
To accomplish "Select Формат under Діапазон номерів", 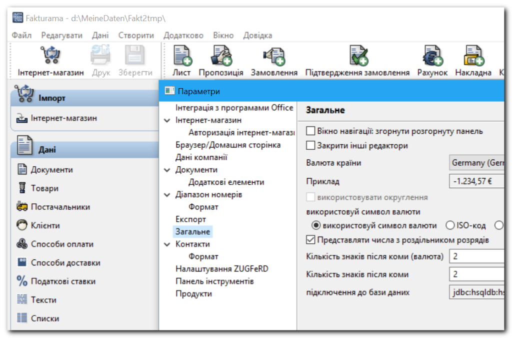I will coord(203,207).
